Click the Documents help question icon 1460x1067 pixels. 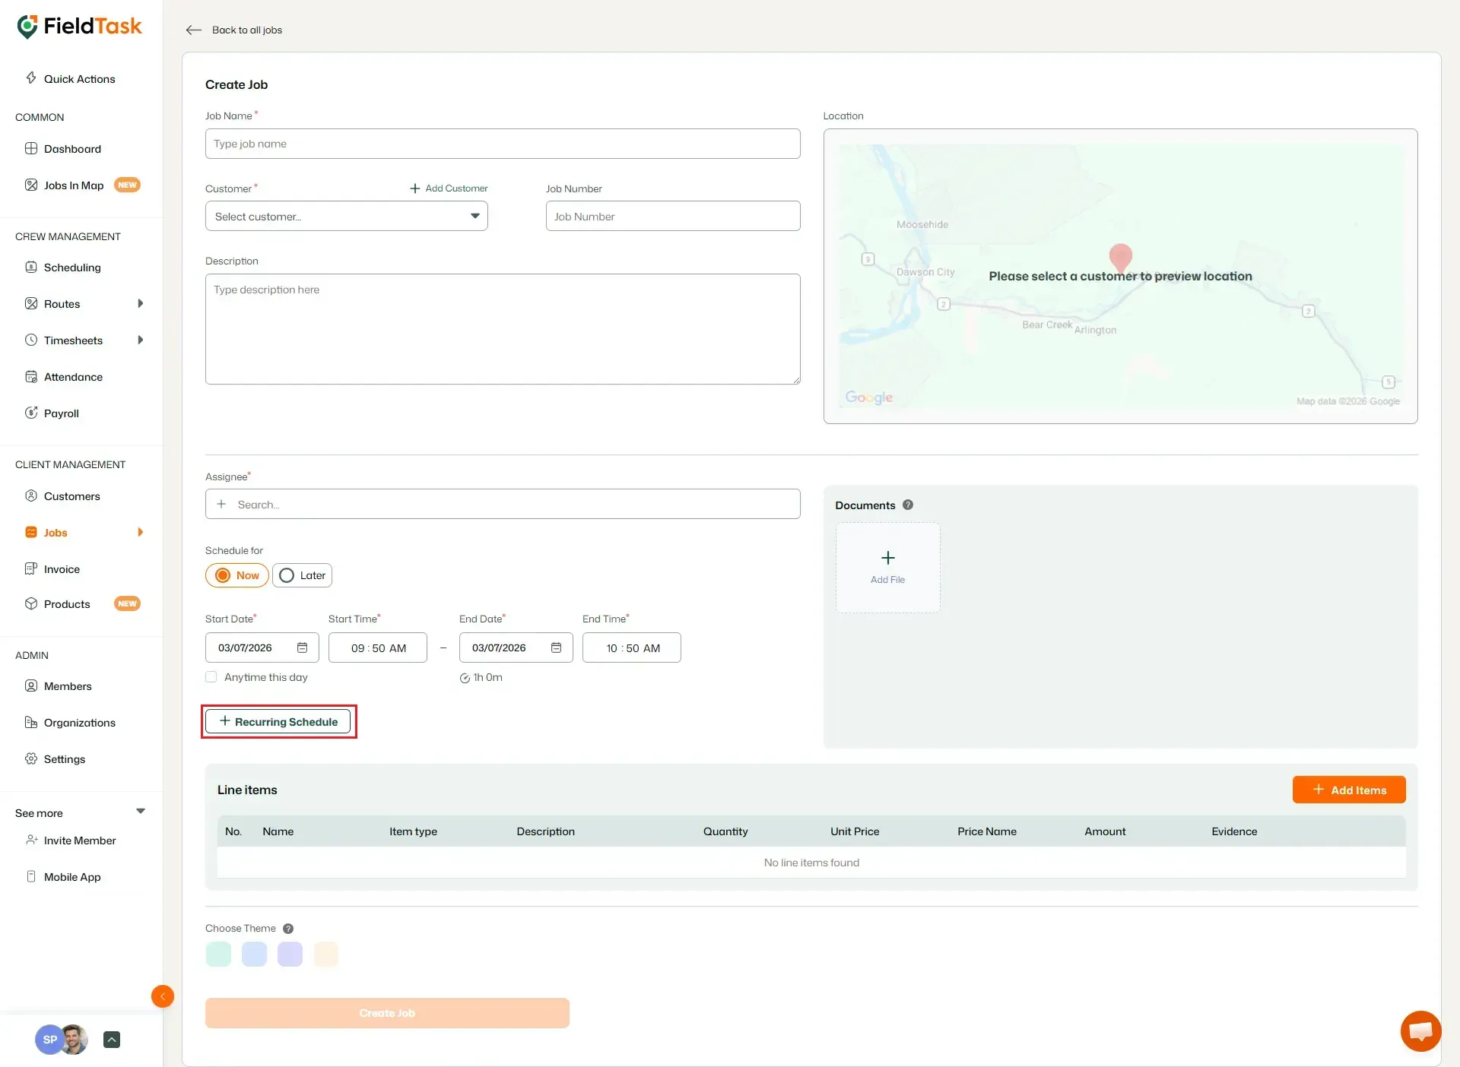tap(908, 505)
